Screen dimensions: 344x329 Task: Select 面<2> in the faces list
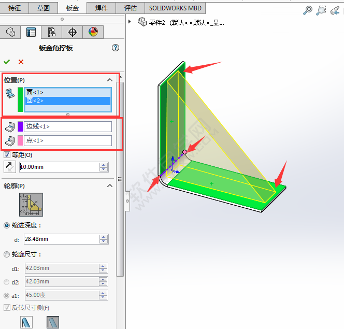coord(68,101)
